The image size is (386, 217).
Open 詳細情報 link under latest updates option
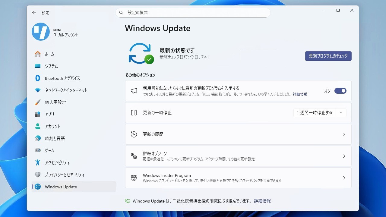pos(300,94)
